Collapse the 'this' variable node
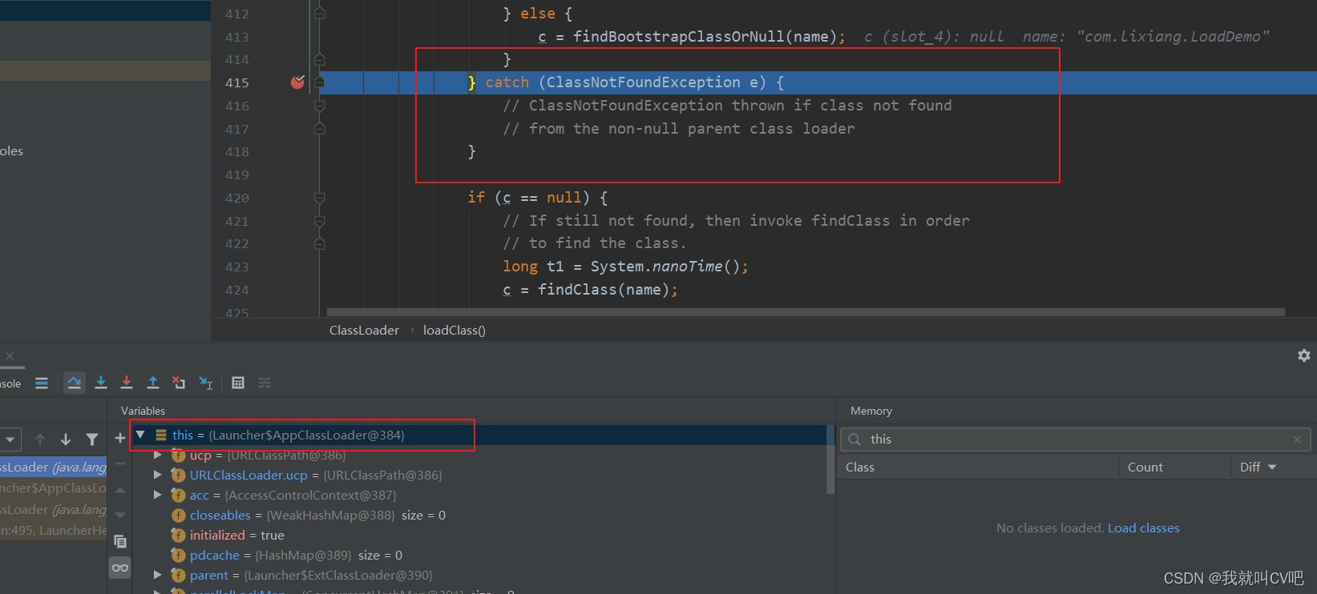Screen dimensions: 1317x594 click(140, 435)
